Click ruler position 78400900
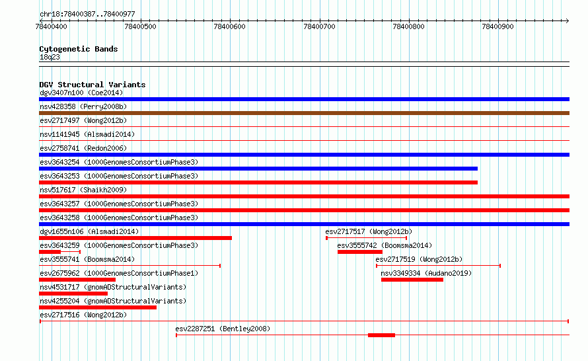 [x=497, y=26]
